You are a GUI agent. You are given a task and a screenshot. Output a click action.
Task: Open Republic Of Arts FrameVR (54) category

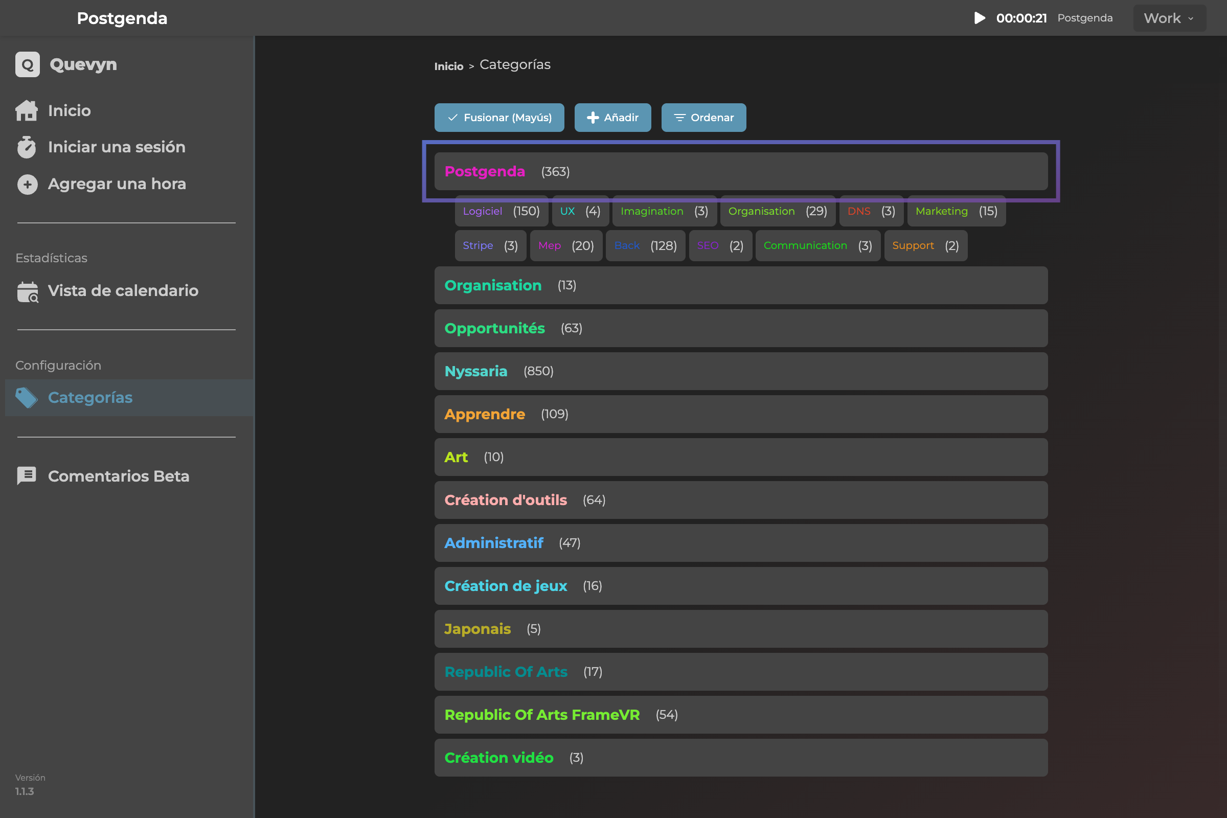click(741, 715)
